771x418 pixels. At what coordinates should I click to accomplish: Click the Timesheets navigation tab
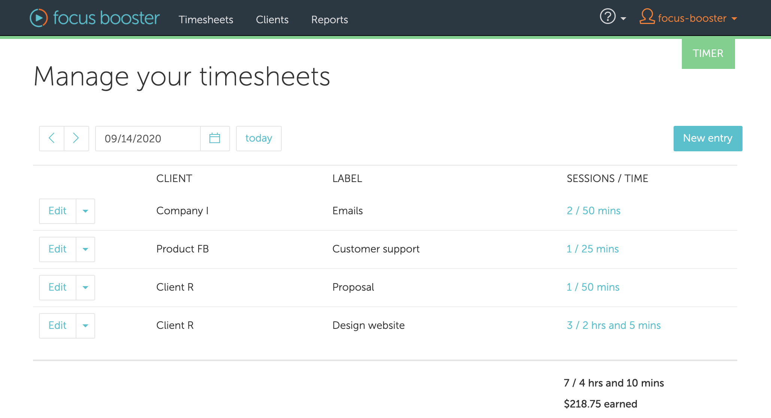pyautogui.click(x=206, y=19)
